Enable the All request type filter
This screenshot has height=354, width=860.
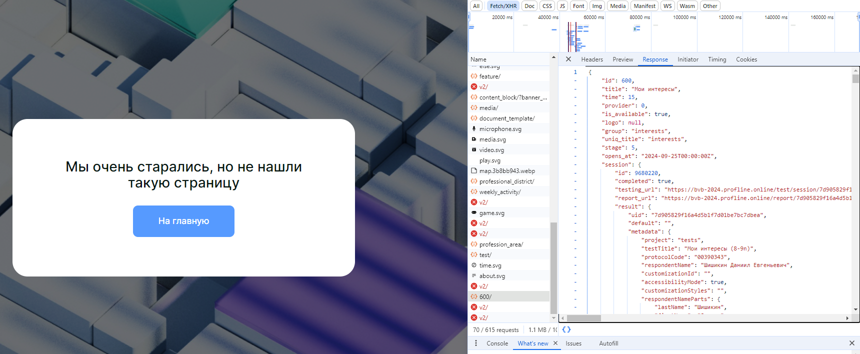pyautogui.click(x=476, y=6)
